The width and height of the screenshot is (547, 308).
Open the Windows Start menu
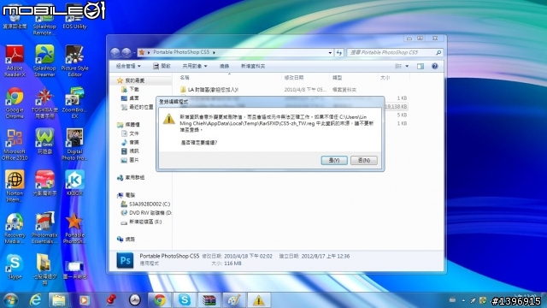click(x=10, y=300)
